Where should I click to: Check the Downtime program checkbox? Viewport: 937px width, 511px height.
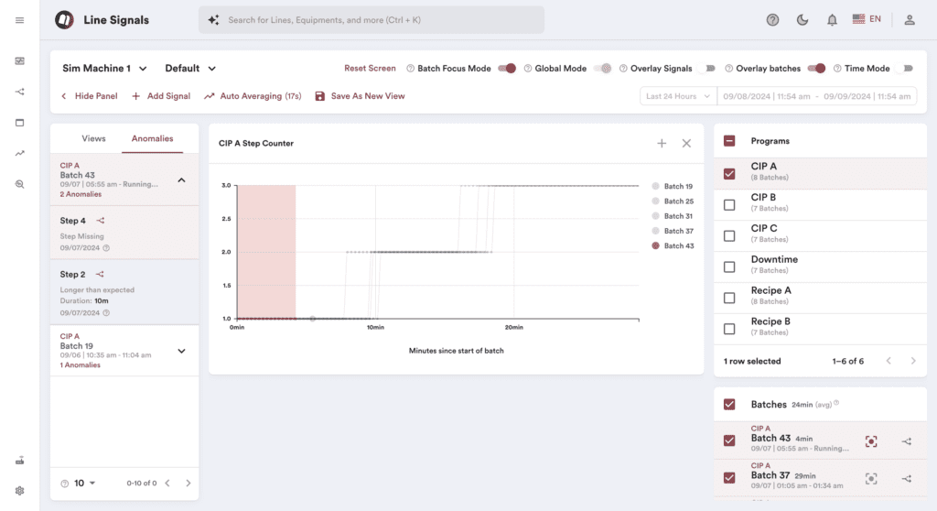tap(729, 266)
